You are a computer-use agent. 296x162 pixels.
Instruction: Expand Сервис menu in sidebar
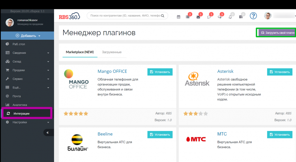coord(27,79)
